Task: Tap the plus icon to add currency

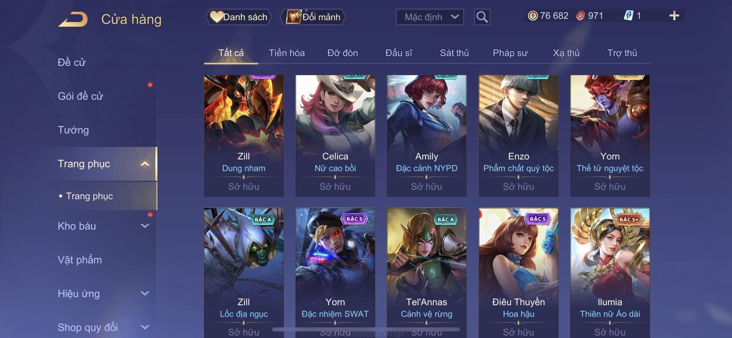Action: (674, 16)
